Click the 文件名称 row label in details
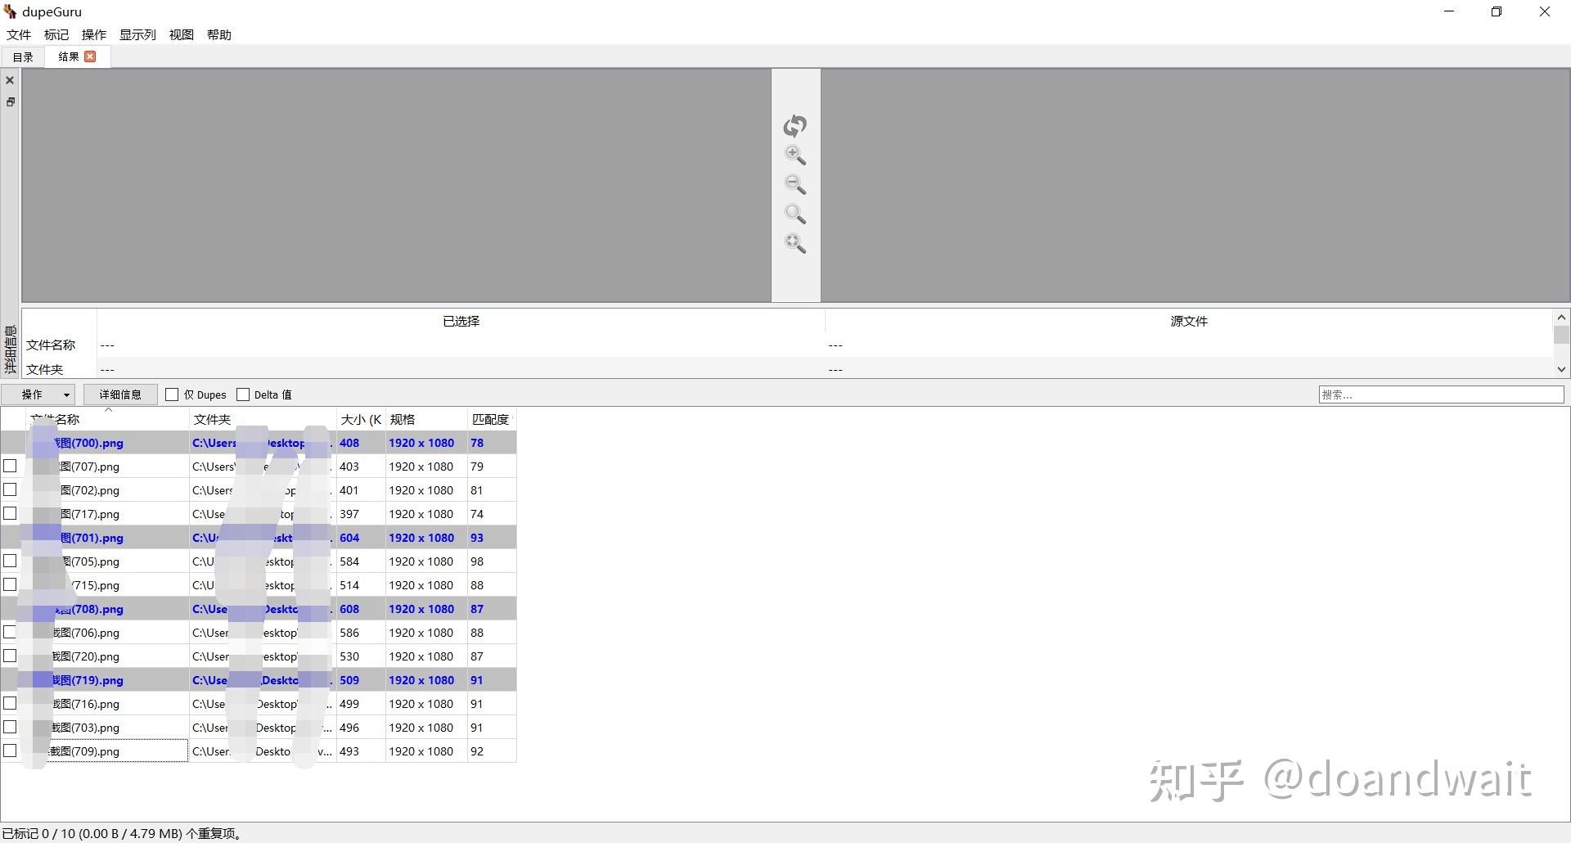Image resolution: width=1571 pixels, height=843 pixels. point(51,345)
